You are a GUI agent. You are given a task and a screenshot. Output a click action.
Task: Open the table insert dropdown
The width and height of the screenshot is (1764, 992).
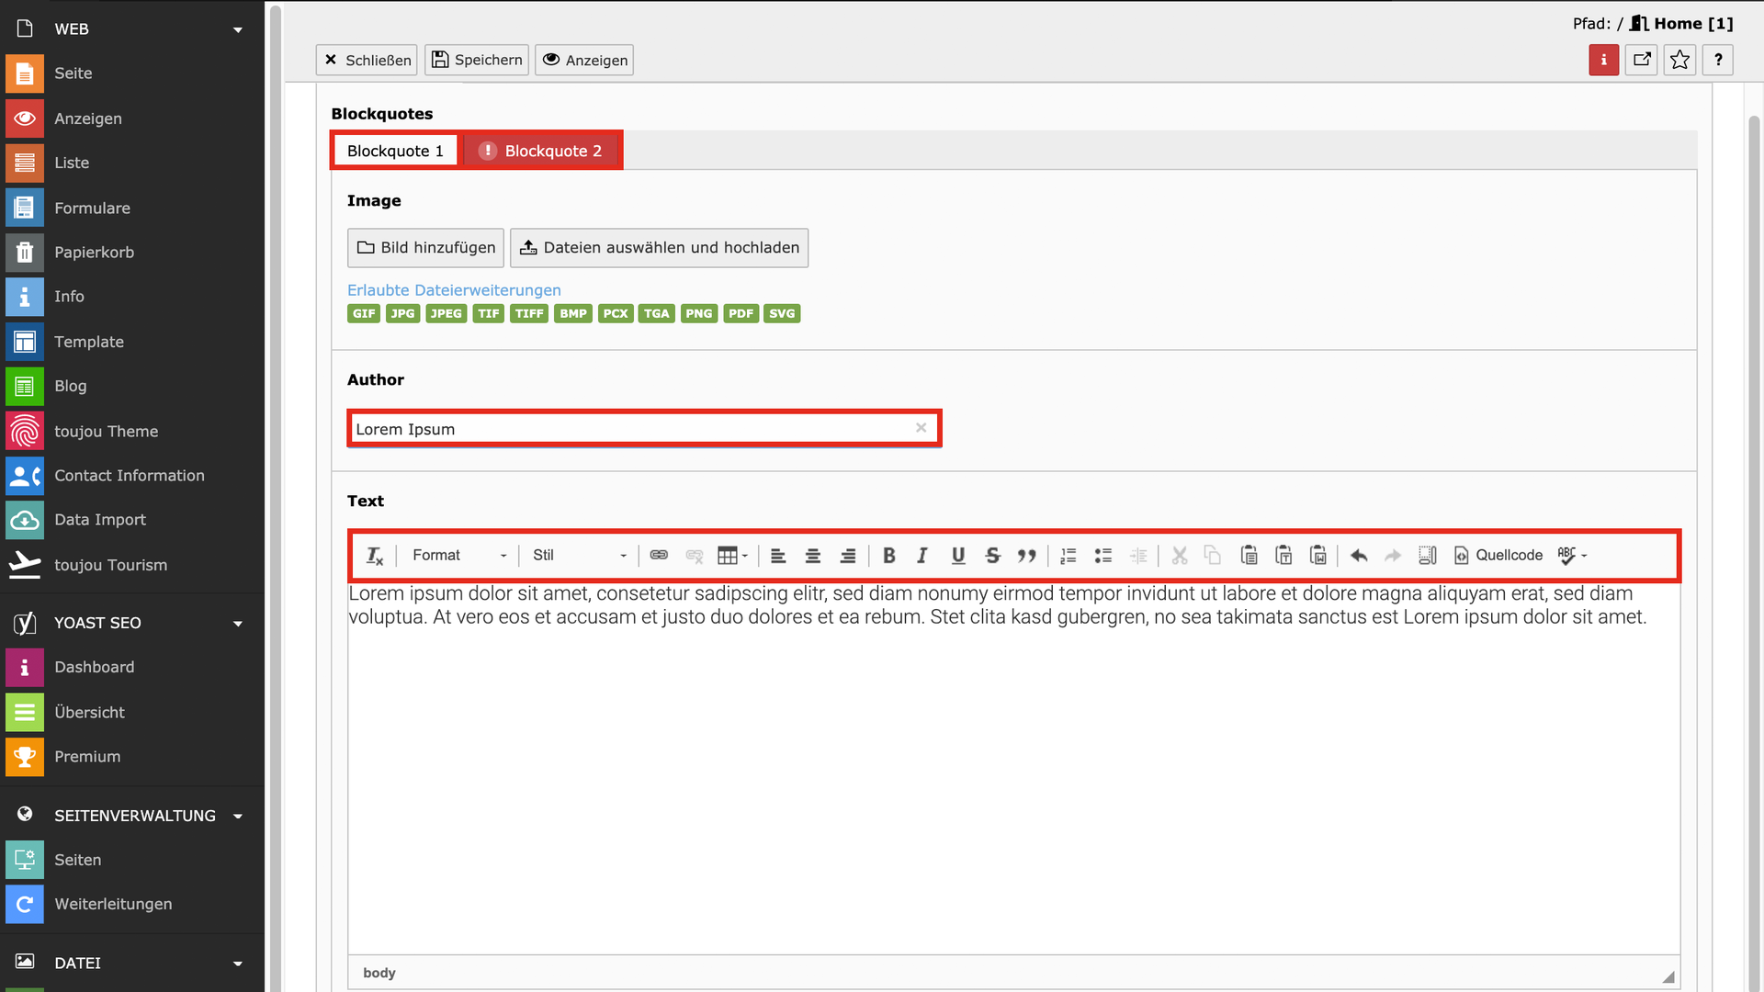tap(732, 556)
